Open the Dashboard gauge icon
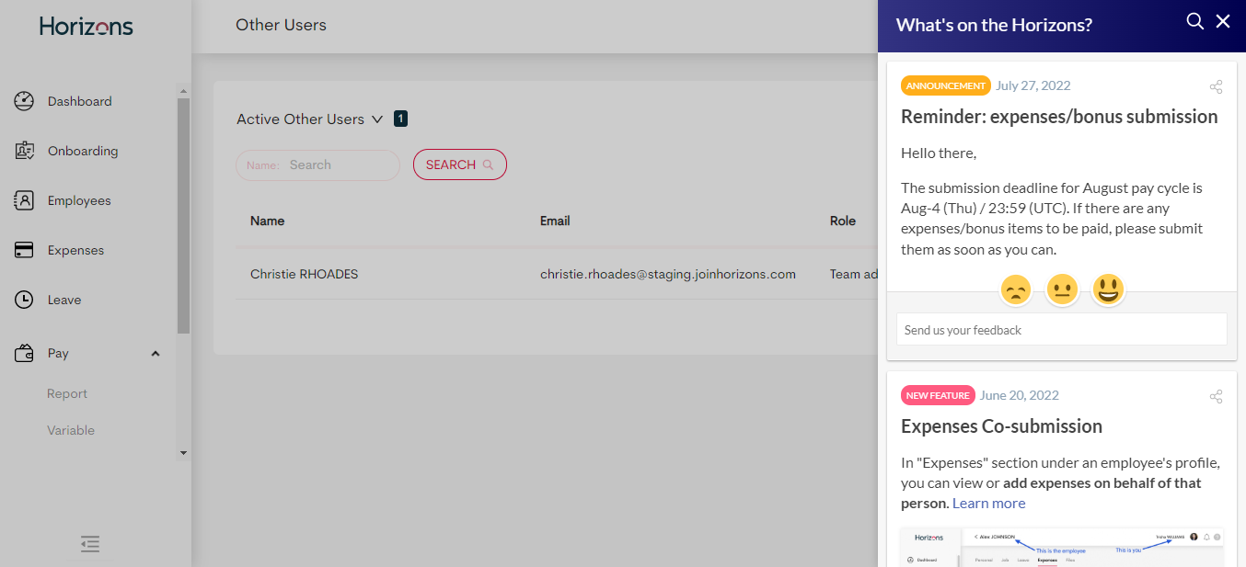 (x=25, y=101)
